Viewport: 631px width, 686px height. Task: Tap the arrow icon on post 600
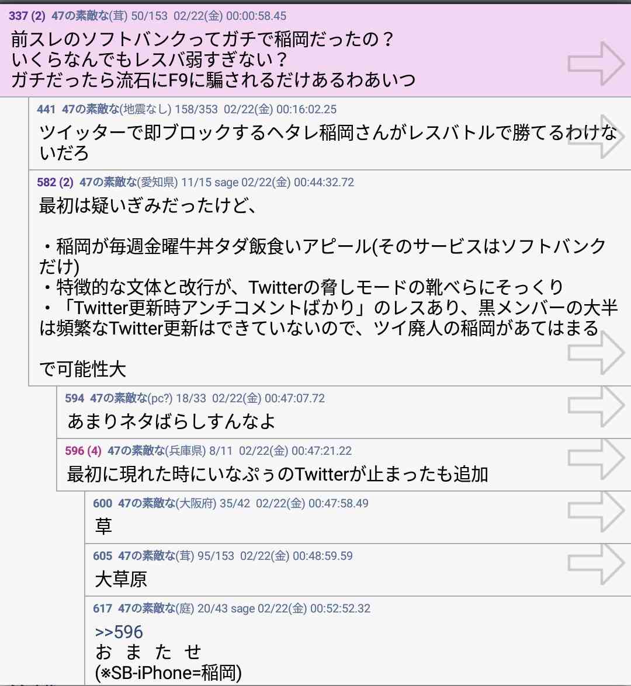point(596,511)
